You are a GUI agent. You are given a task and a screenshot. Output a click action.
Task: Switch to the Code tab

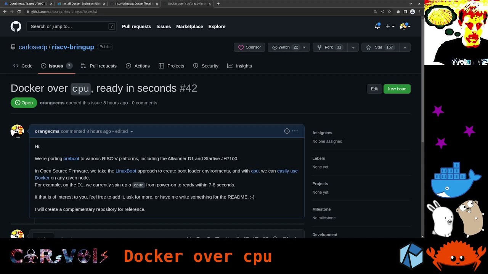coord(23,66)
